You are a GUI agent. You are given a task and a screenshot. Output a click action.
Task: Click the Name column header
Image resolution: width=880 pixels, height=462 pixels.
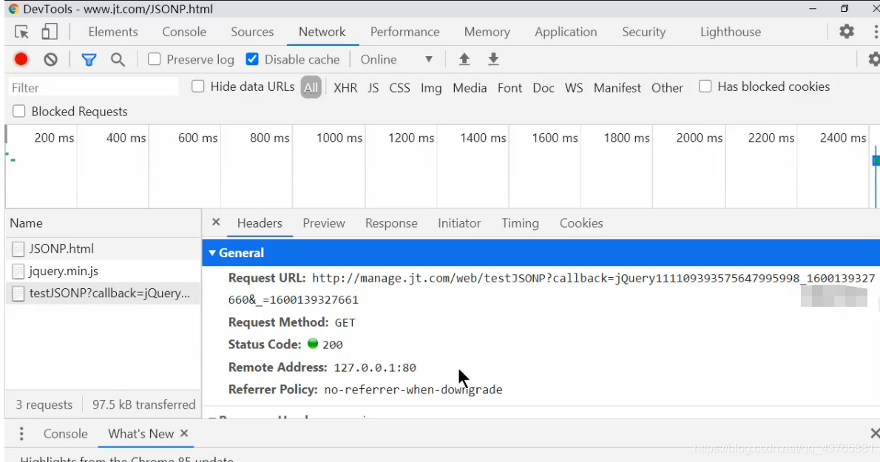click(104, 222)
